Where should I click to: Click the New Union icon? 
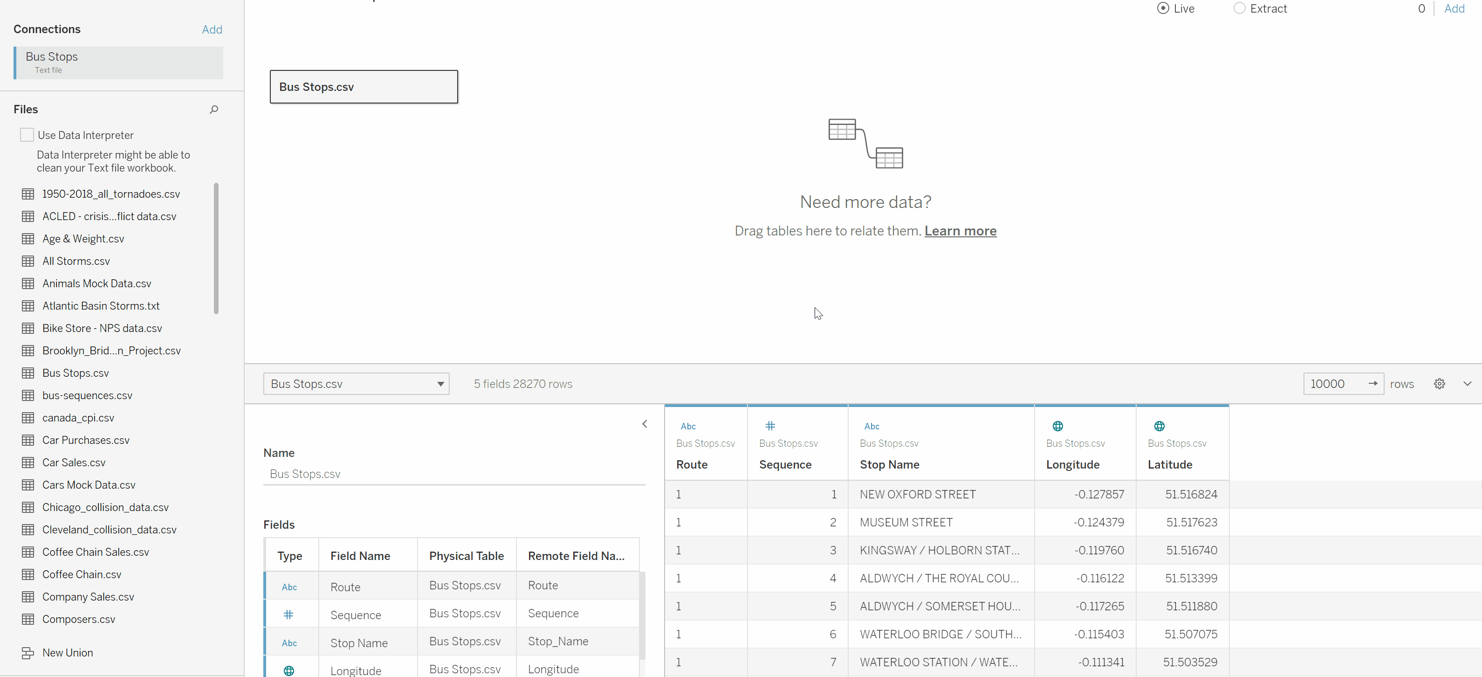[x=27, y=653]
